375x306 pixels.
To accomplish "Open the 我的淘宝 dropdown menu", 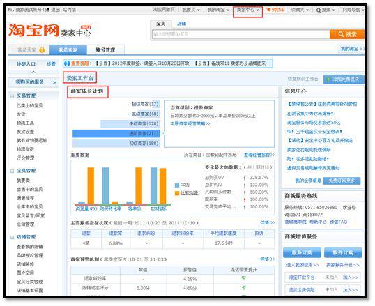I will pos(218,10).
